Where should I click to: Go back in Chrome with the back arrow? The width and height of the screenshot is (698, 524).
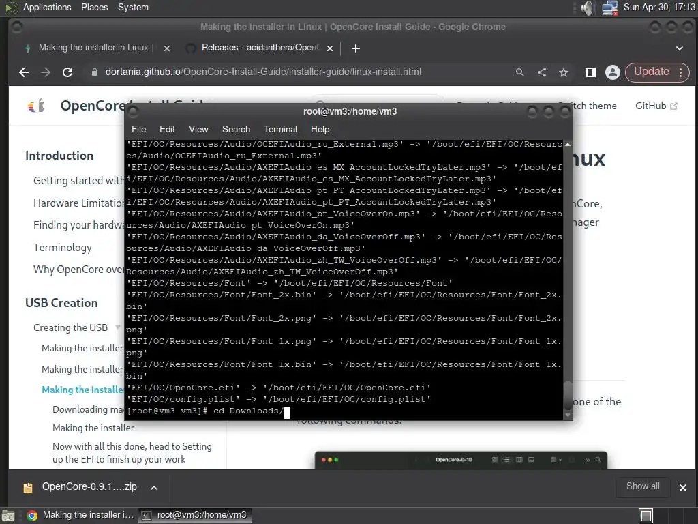(x=24, y=72)
